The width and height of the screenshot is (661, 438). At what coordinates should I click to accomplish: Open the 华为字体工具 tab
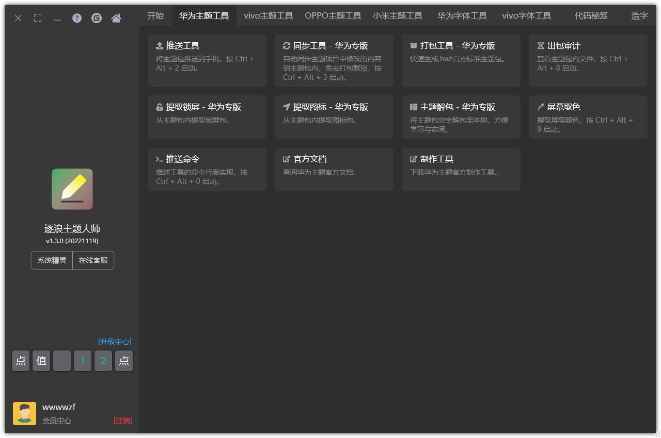click(462, 16)
